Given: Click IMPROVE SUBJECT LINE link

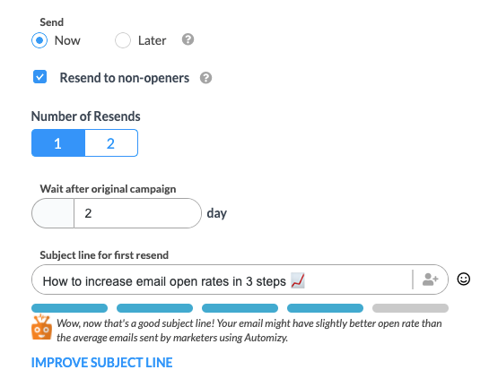Looking at the screenshot, I should pos(101,363).
